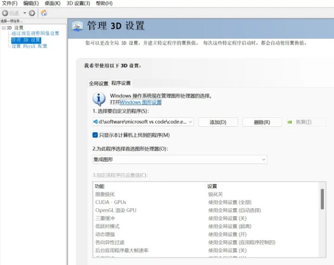Click 使用全局设置 (全部) value

tap(230, 202)
